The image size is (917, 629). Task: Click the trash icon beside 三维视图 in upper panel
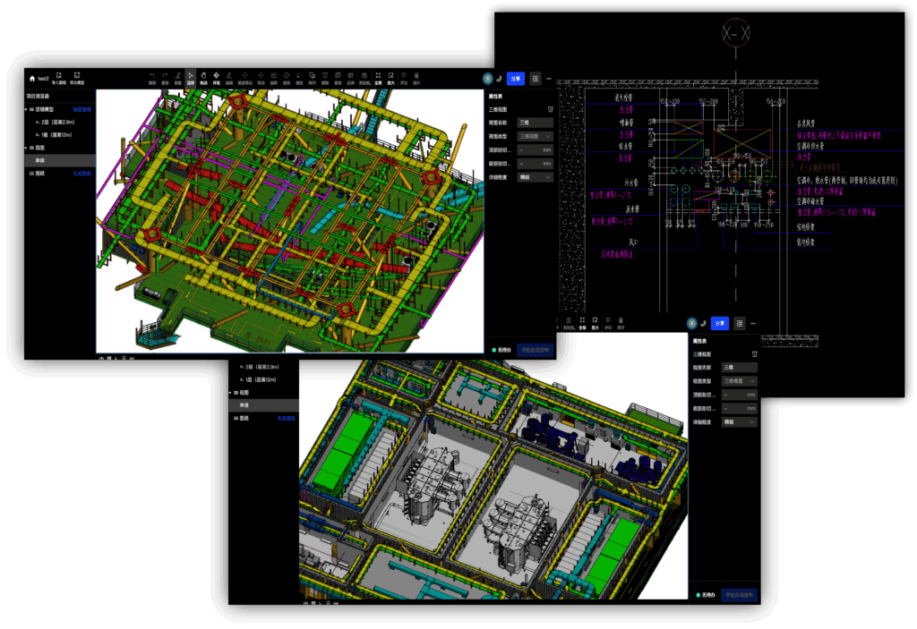coord(551,108)
